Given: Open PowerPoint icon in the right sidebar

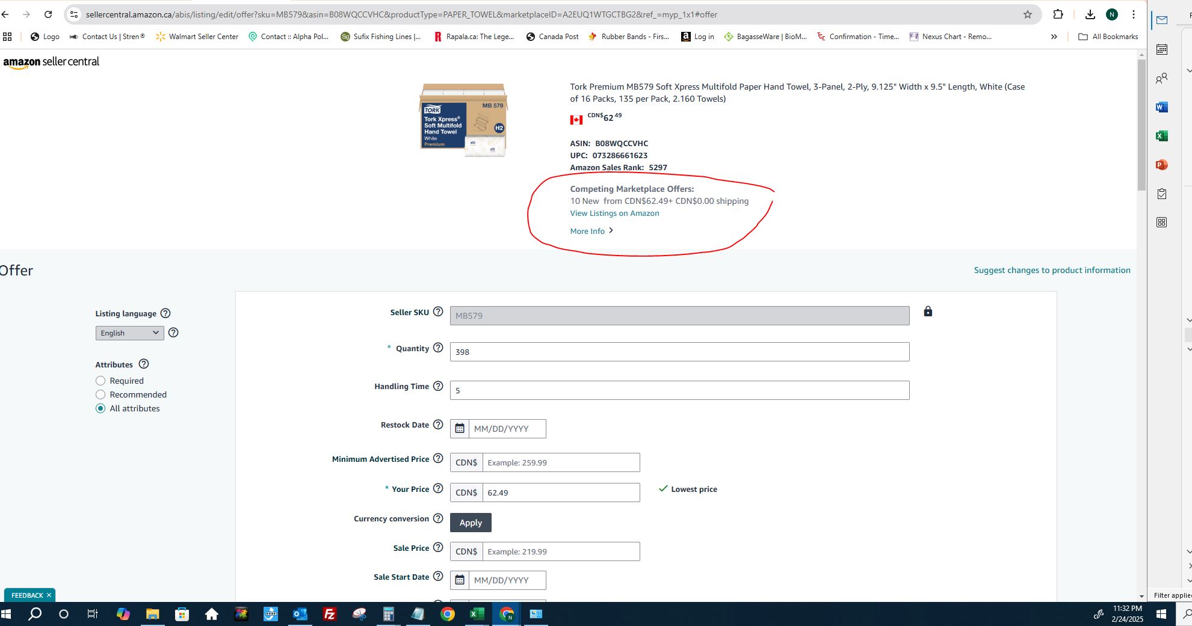Looking at the screenshot, I should click(1162, 165).
